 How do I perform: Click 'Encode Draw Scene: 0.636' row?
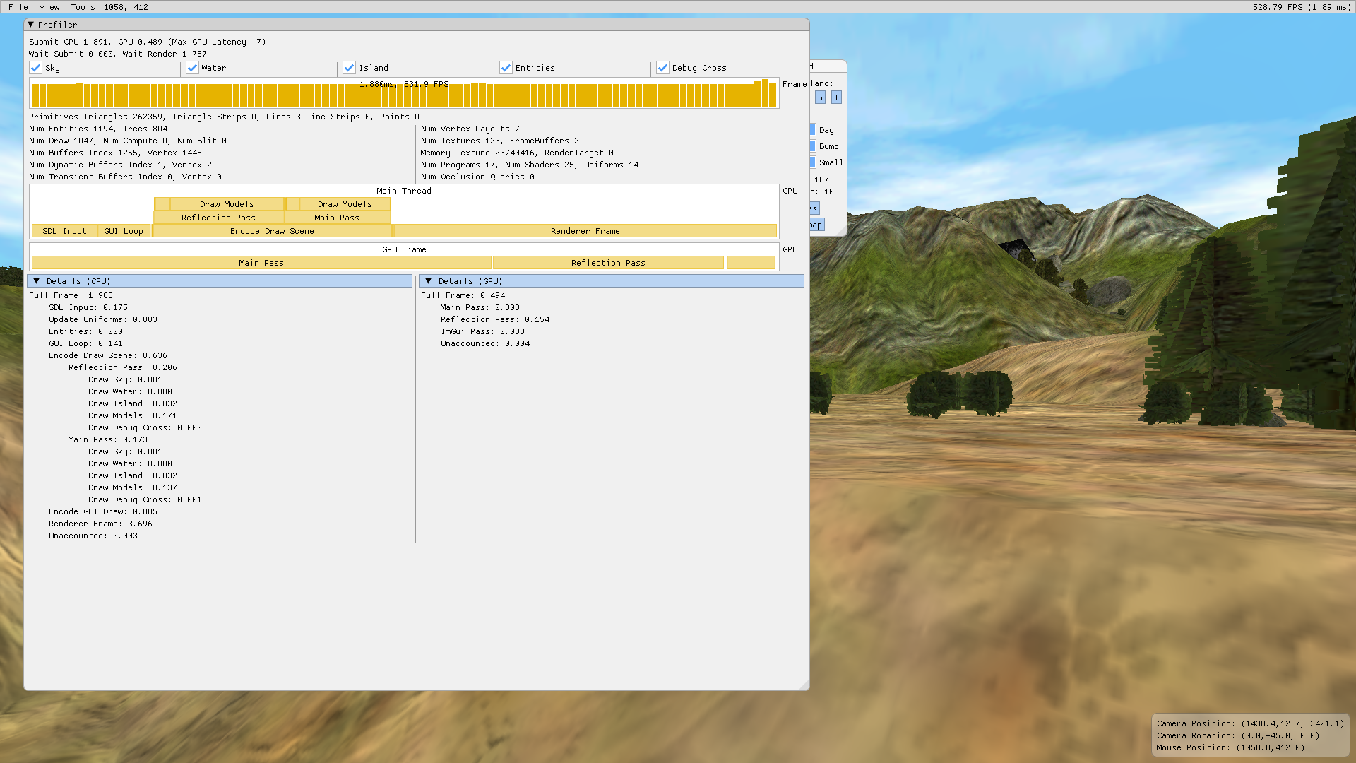click(x=108, y=355)
